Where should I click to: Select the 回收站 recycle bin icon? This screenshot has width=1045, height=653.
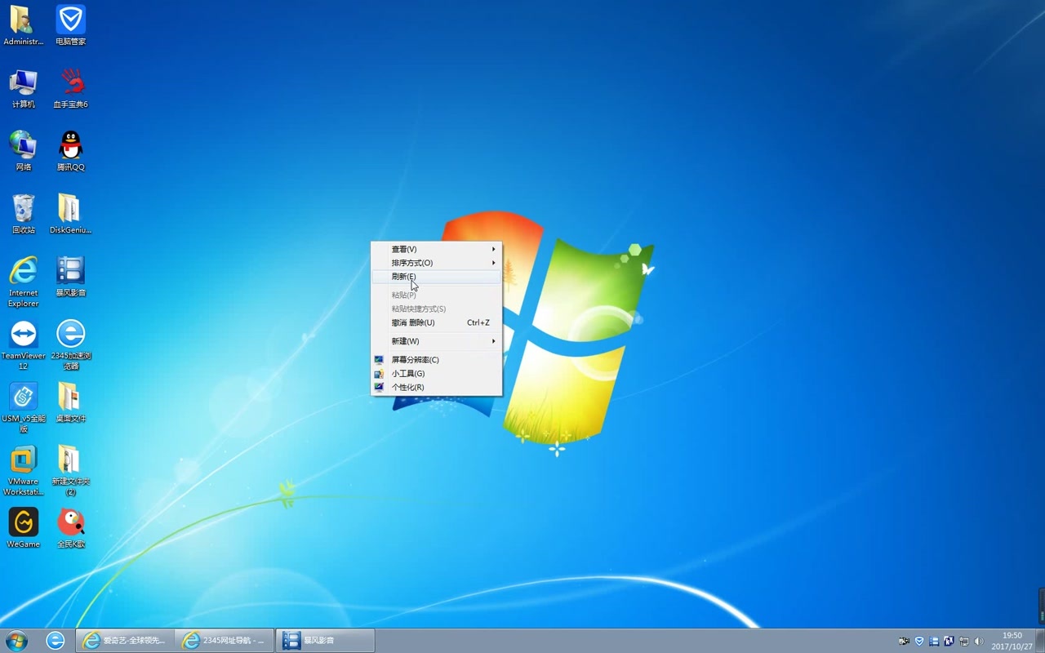23,214
